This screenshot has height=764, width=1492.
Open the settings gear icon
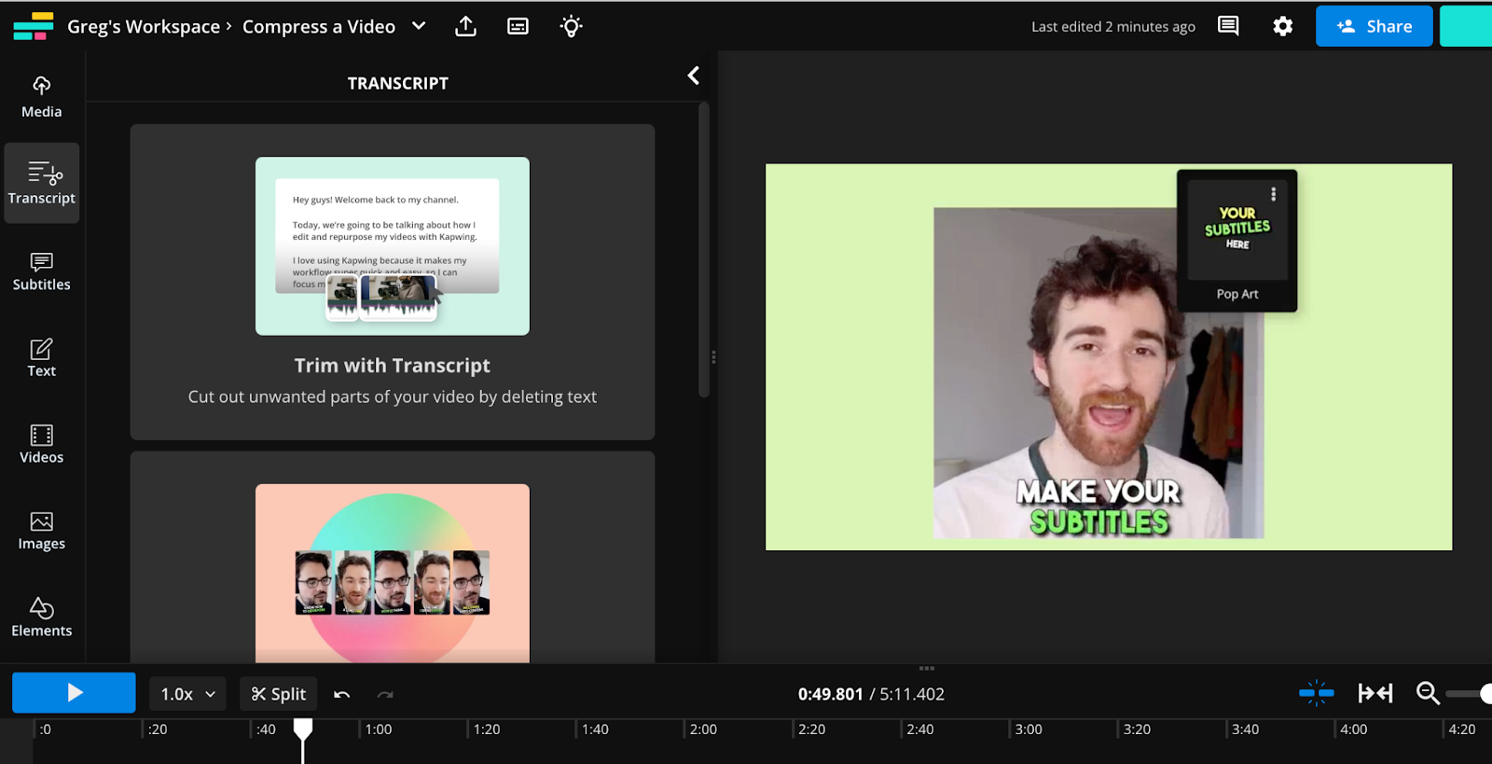1283,26
